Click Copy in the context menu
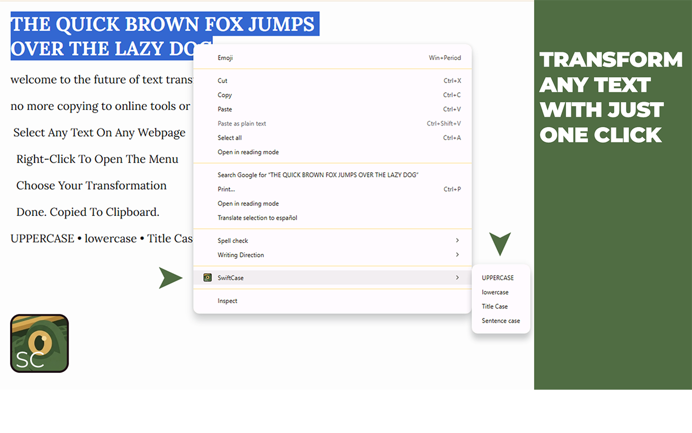The height and width of the screenshot is (433, 692). pyautogui.click(x=332, y=95)
